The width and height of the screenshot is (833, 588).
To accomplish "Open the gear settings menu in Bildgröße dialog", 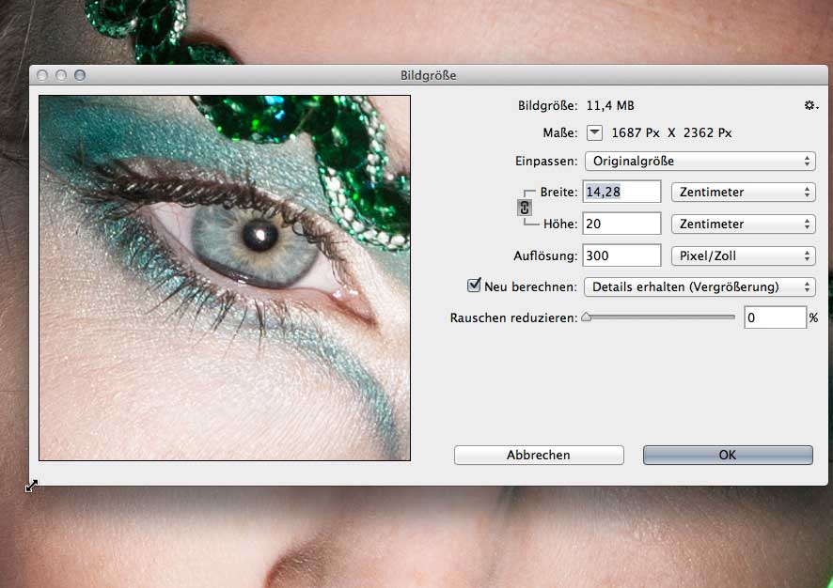I will click(810, 105).
